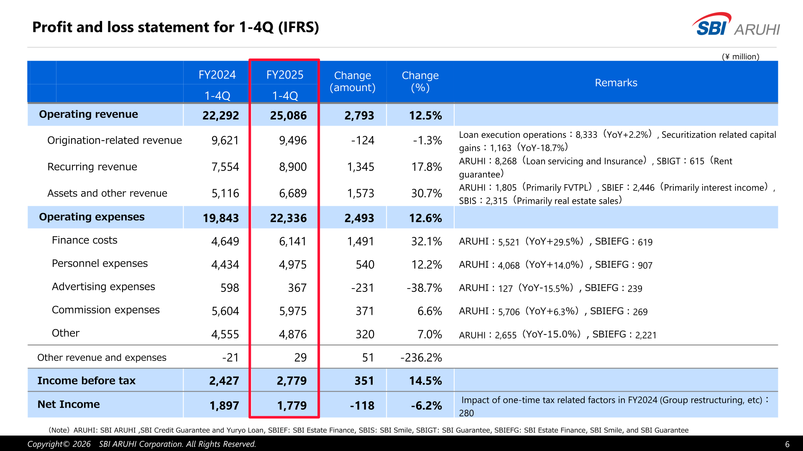This screenshot has width=803, height=451.
Task: Click the Advertising expenses value 367
Action: [x=297, y=288]
